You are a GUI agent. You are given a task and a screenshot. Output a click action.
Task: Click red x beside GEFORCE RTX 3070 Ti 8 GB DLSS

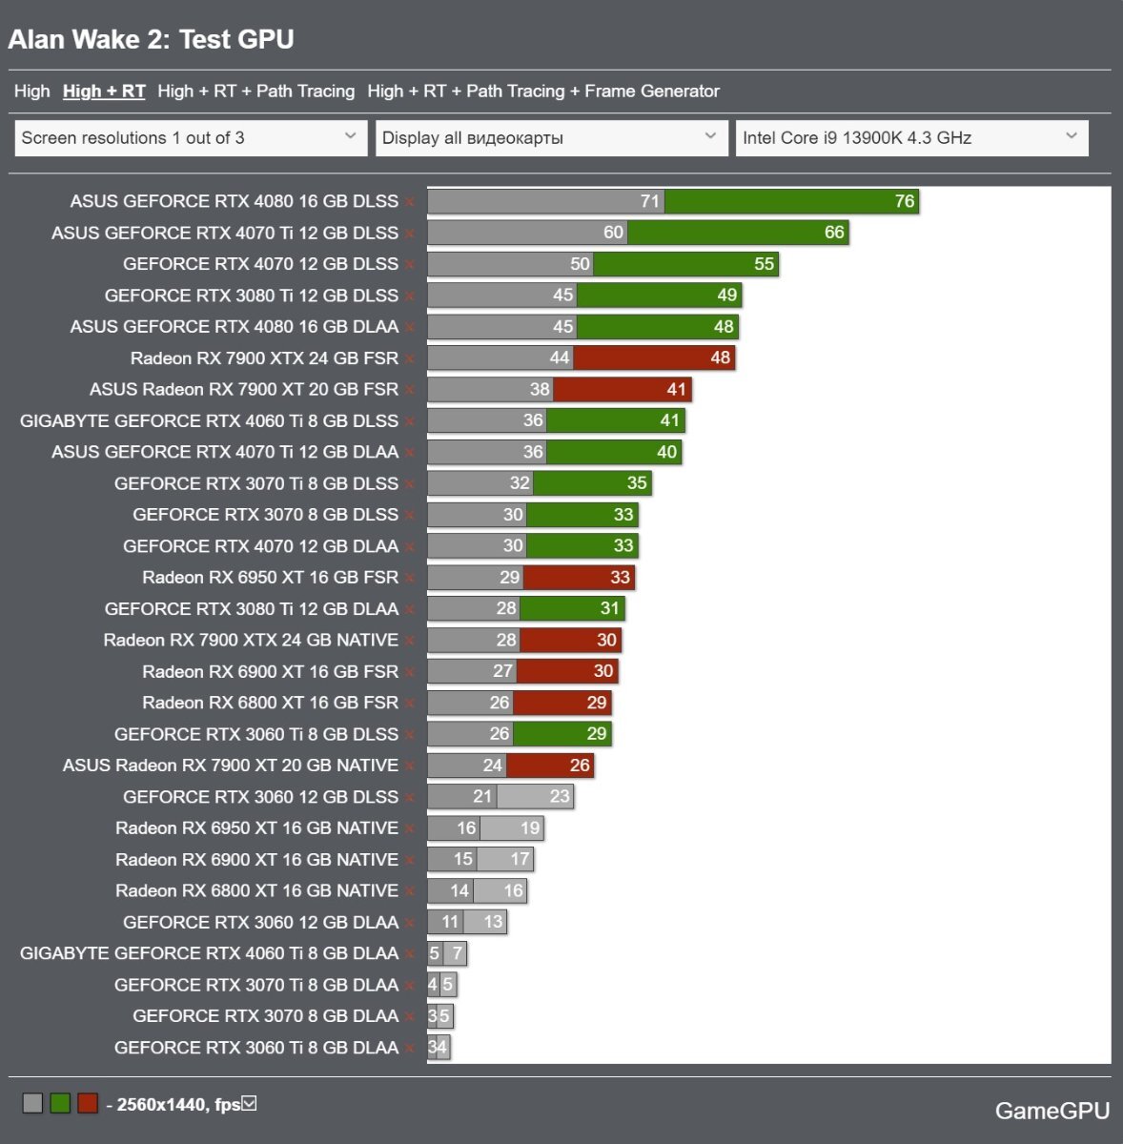click(x=410, y=484)
